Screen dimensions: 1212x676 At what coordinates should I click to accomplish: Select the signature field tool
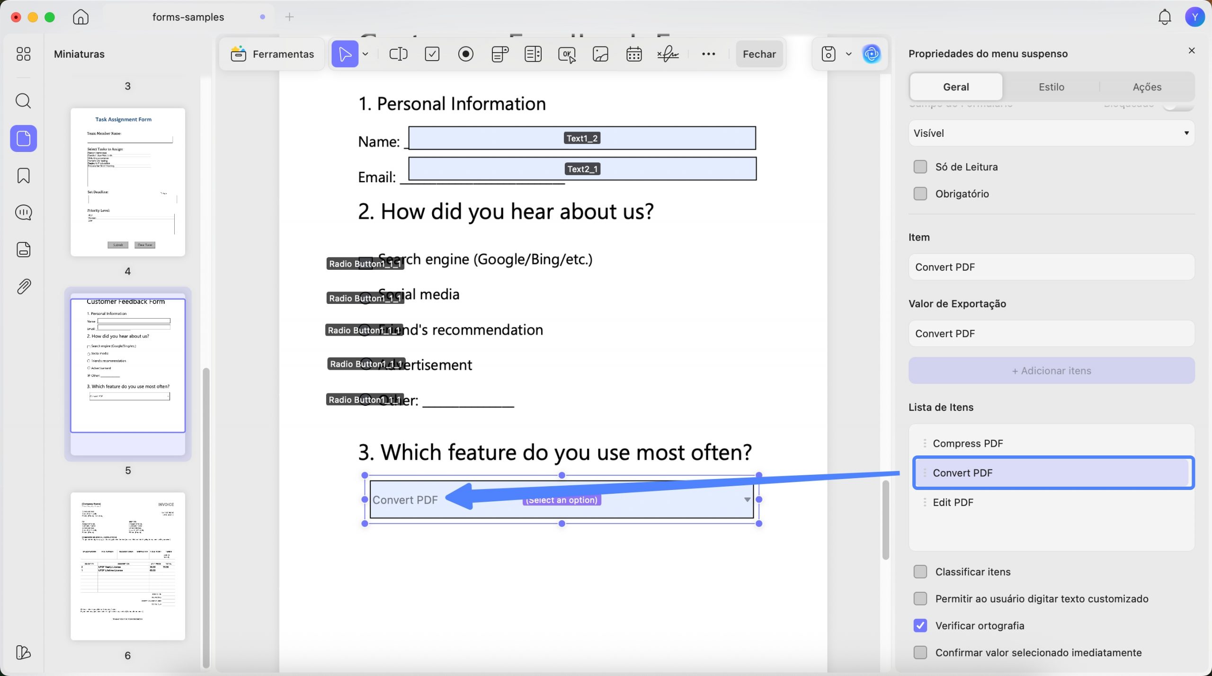tap(668, 54)
